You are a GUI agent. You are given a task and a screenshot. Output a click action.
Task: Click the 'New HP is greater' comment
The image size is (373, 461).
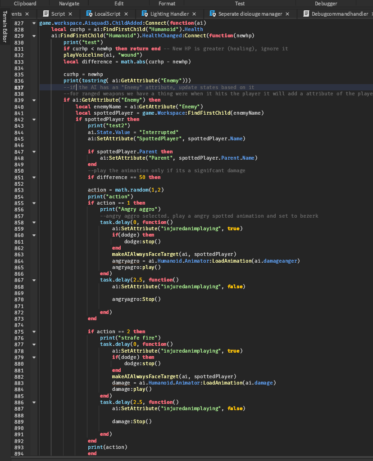point(226,49)
